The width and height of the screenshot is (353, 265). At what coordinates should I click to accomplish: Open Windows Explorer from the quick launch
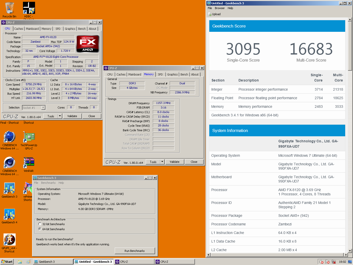tap(20, 262)
